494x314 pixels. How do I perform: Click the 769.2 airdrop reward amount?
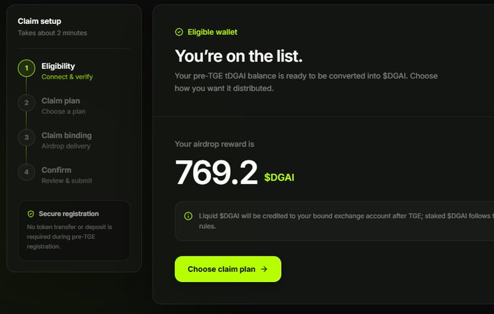tap(216, 172)
